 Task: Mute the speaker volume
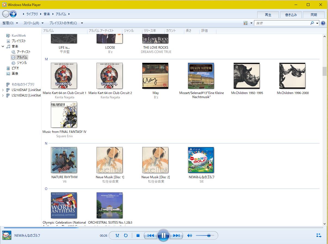(x=190, y=236)
